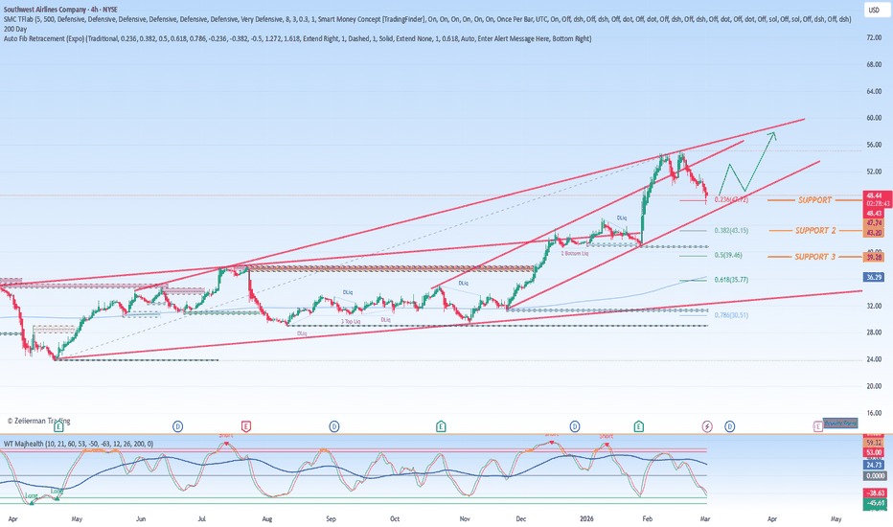Click the 72.00 price axis label
The image size is (893, 527).
[874, 37]
